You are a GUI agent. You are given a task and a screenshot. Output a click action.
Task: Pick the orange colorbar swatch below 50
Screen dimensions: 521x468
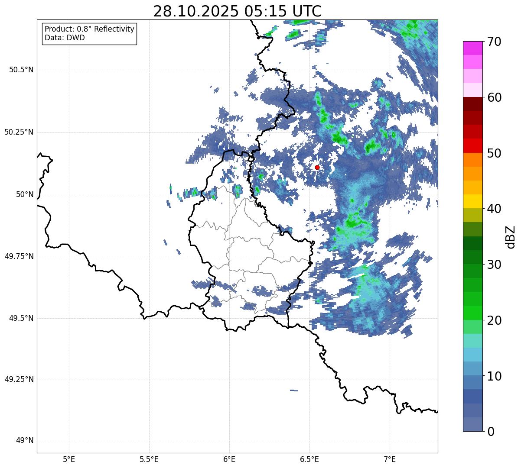coord(472,160)
